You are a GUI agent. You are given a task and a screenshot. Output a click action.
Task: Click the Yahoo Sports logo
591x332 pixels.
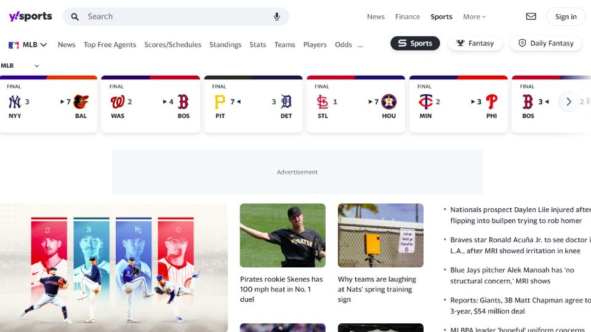31,16
